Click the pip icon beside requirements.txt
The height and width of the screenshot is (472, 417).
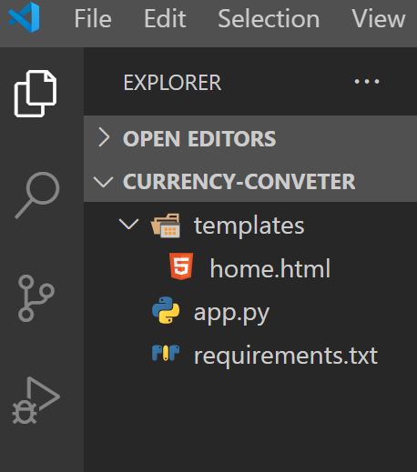click(x=166, y=353)
